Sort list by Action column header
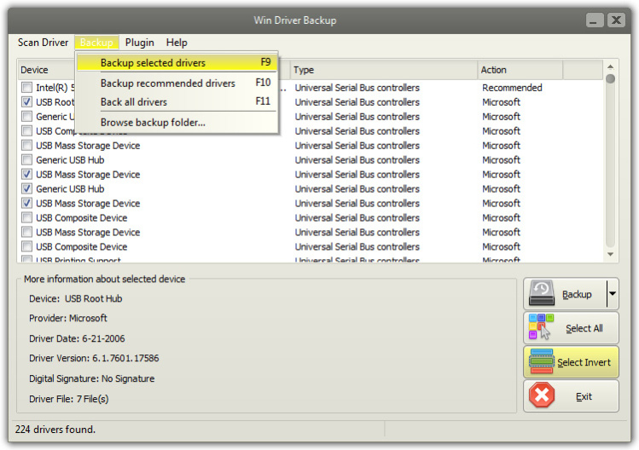Screen dimensions: 639x450 (x=493, y=70)
